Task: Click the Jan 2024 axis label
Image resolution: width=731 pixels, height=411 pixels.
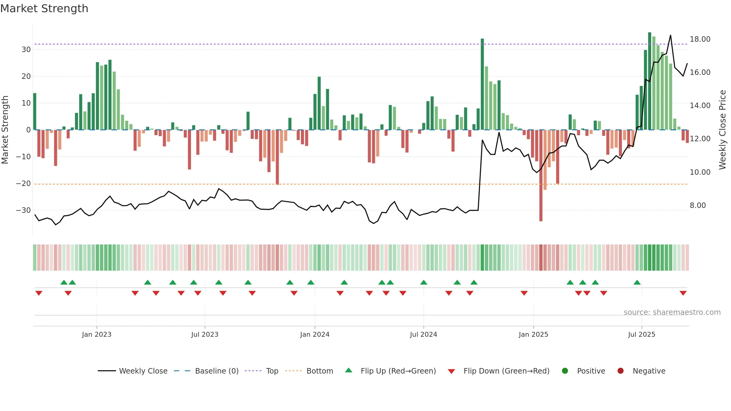Action: coord(315,335)
